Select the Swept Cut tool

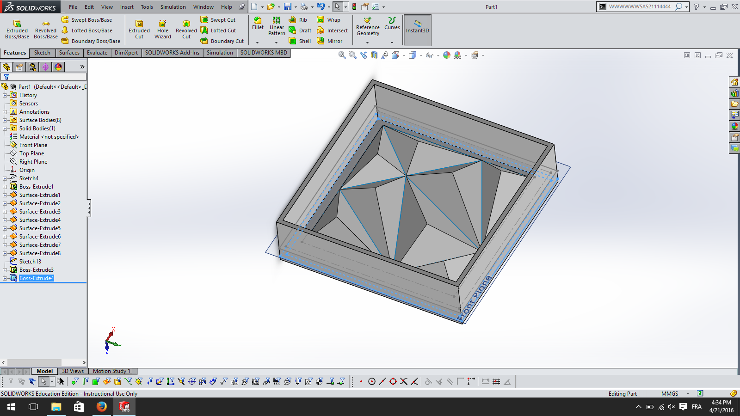coord(218,20)
